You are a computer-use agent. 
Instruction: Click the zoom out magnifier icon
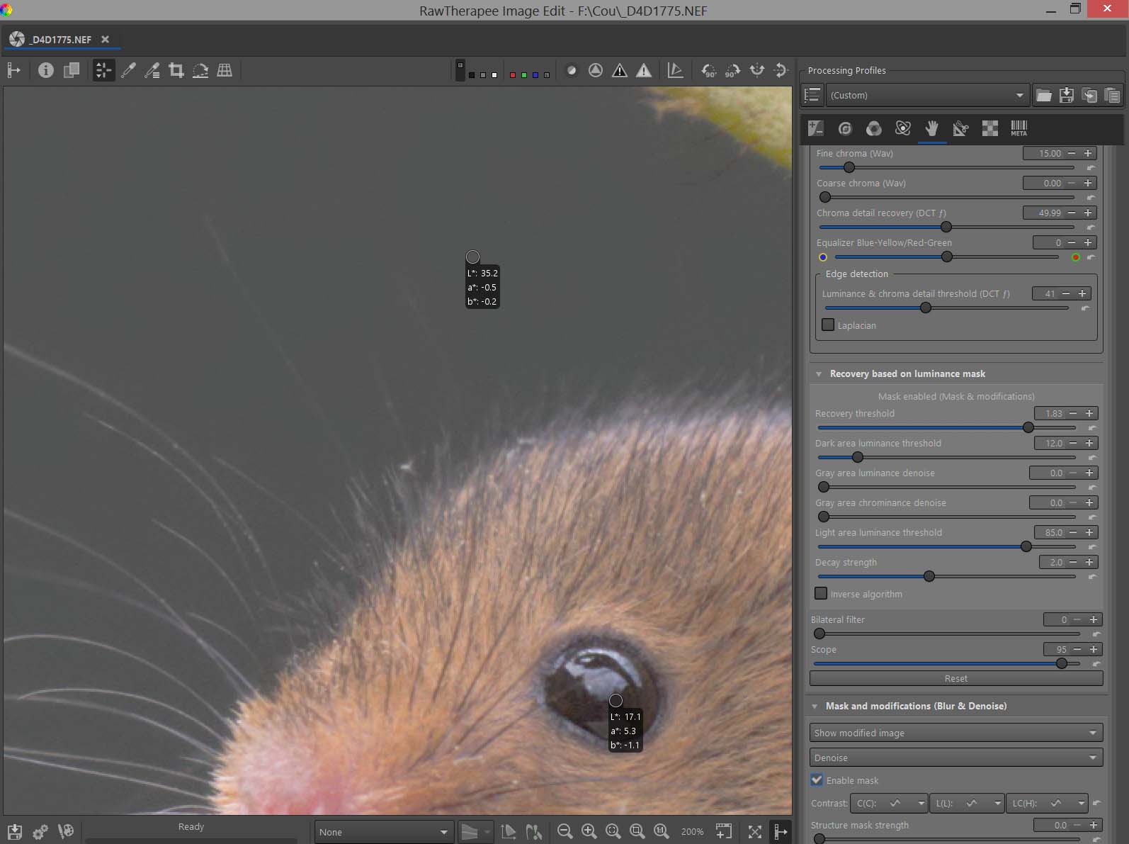point(564,831)
